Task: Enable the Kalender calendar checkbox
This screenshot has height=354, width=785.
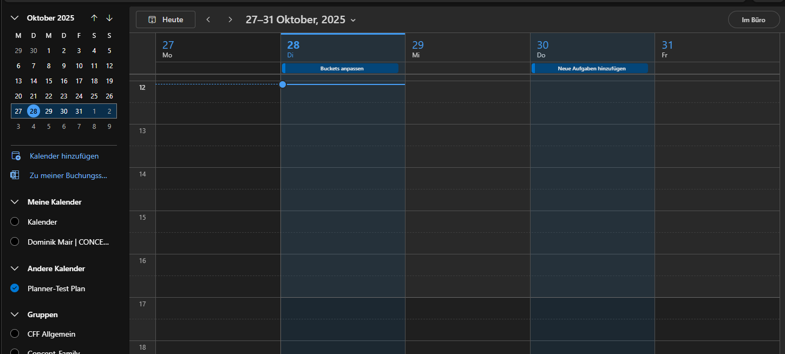Action: (x=15, y=222)
